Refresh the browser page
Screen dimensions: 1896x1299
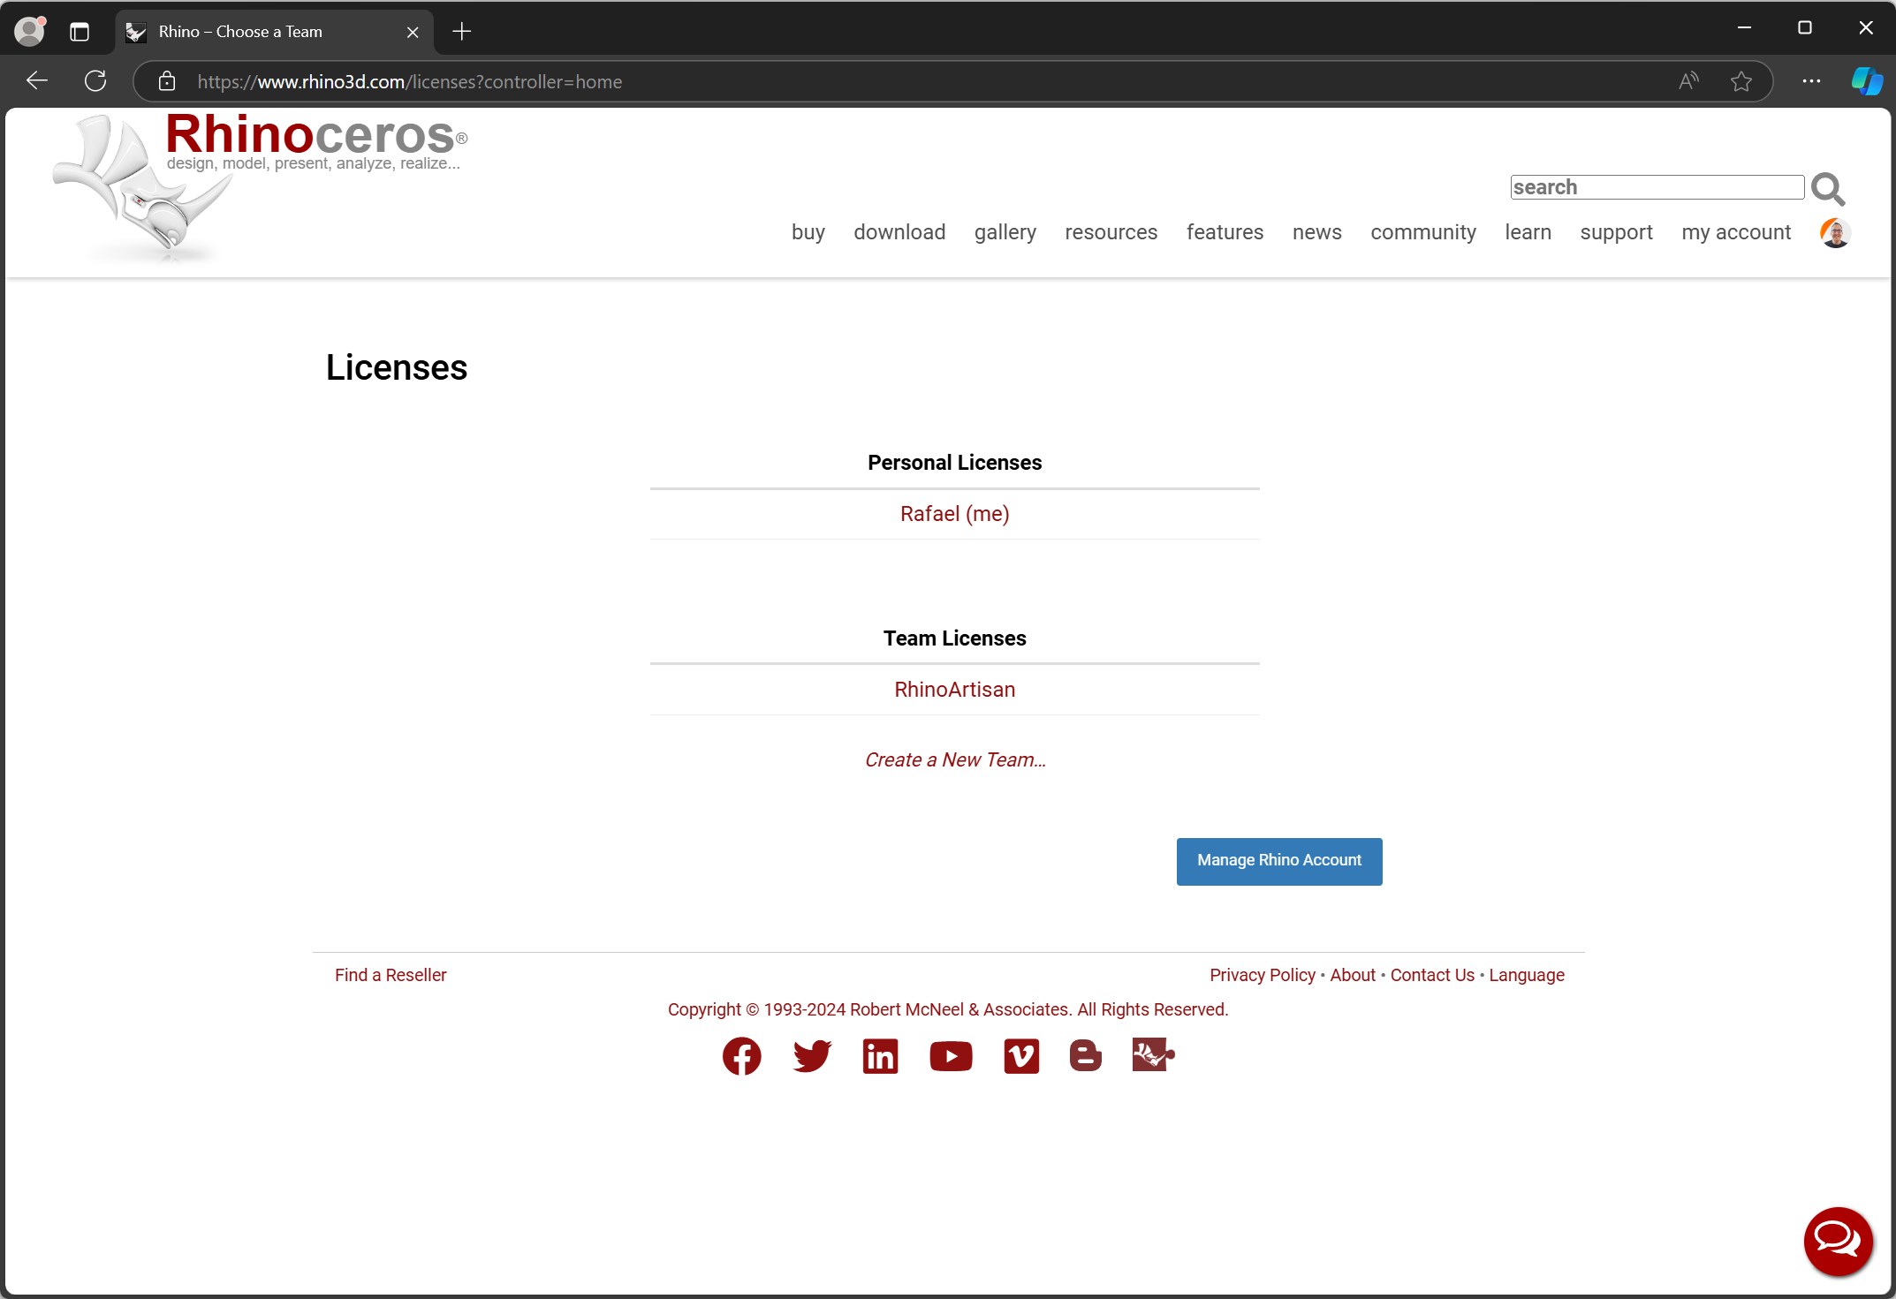tap(95, 82)
